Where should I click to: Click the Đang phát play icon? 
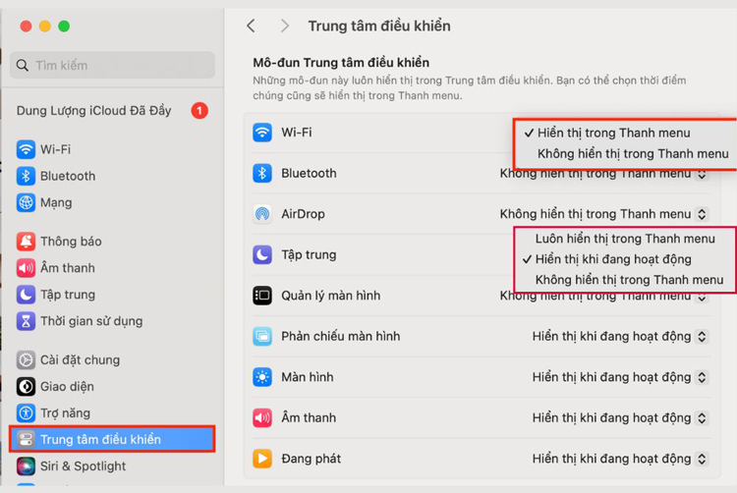coord(262,459)
